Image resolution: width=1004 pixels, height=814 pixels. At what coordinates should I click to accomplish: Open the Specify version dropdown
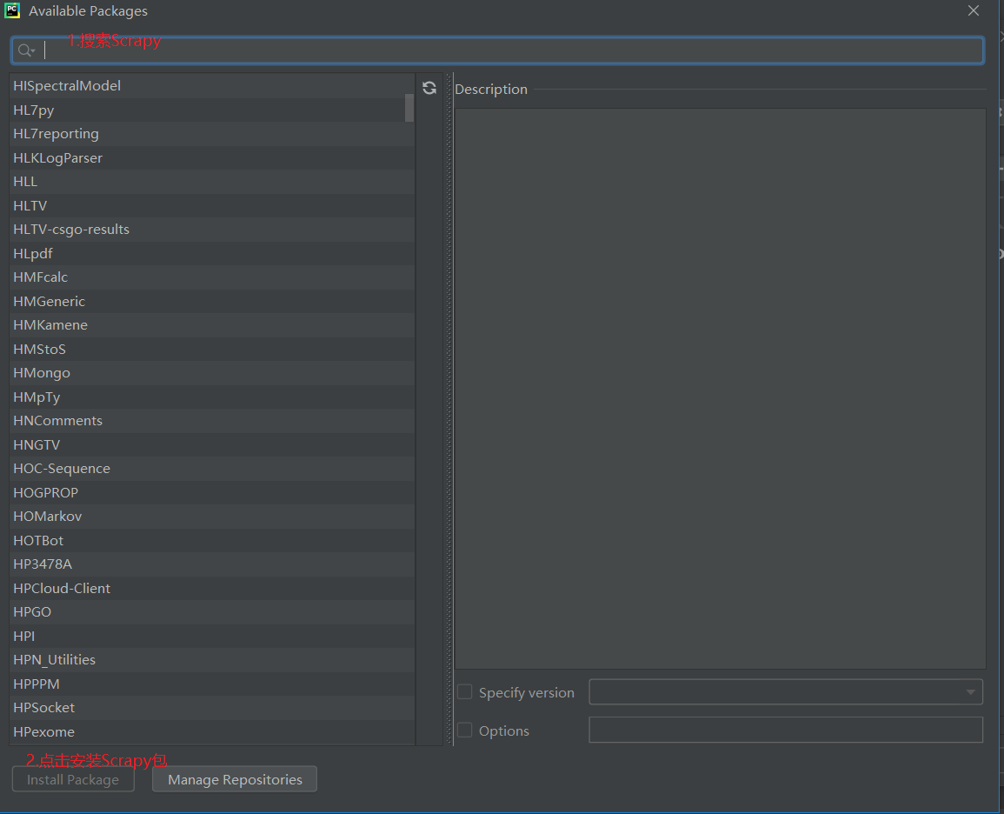pos(786,691)
